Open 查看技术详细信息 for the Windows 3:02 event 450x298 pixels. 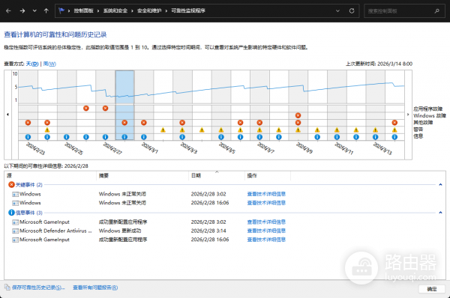point(266,194)
